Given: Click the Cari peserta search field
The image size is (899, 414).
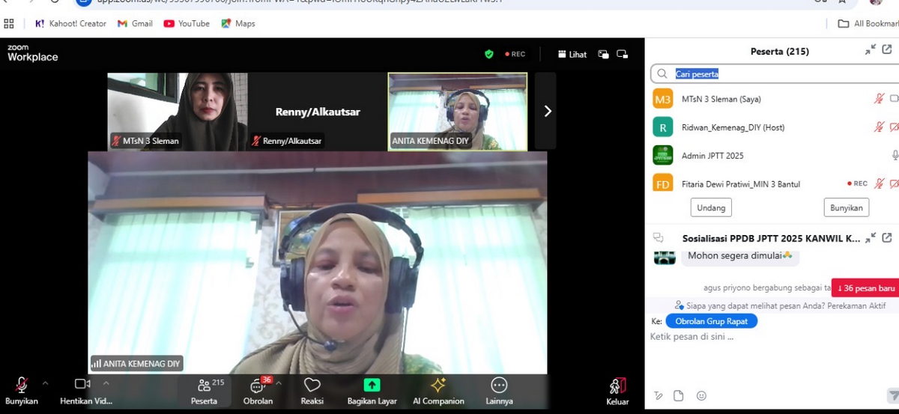Looking at the screenshot, I should [x=779, y=74].
